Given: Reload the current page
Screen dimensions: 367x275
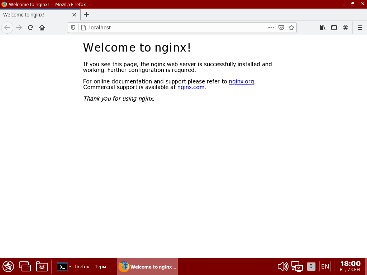Looking at the screenshot, I should [x=30, y=28].
